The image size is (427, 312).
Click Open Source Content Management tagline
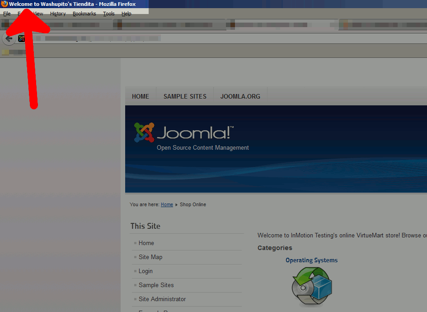202,148
